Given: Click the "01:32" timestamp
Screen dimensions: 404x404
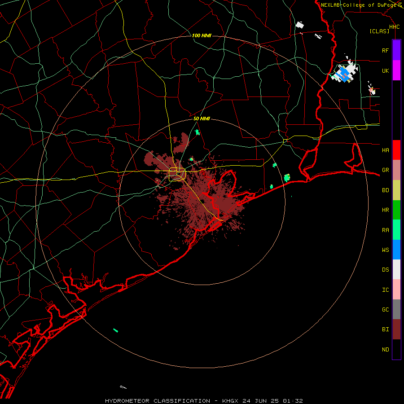Looking at the screenshot, I should tap(293, 401).
